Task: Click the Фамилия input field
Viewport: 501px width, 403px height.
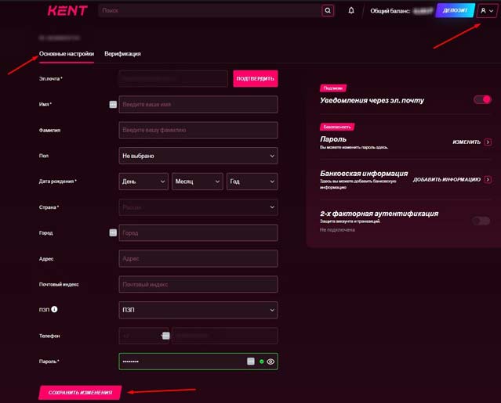Action: tap(198, 130)
